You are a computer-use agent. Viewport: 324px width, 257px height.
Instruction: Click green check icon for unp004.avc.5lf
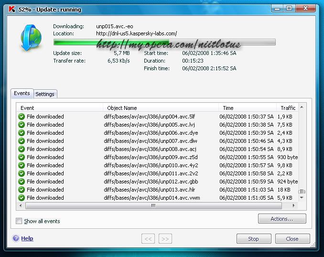point(22,117)
